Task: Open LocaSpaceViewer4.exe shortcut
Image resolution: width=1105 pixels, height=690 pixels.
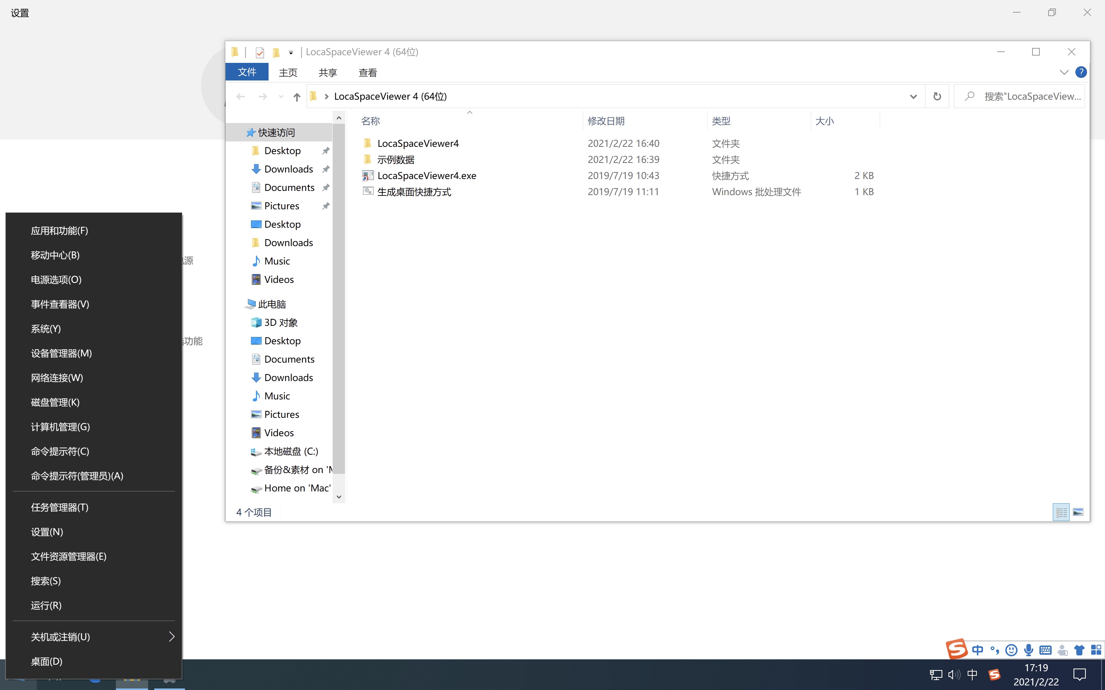Action: [427, 175]
